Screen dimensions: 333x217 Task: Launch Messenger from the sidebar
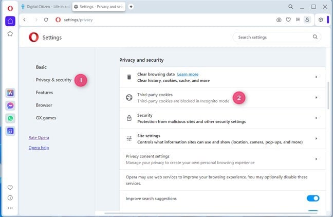click(x=10, y=105)
